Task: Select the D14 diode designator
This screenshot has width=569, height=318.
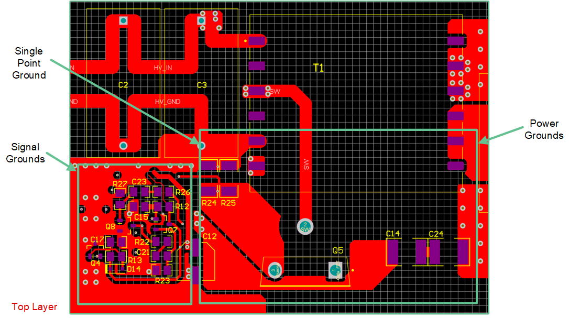Action: [x=134, y=269]
